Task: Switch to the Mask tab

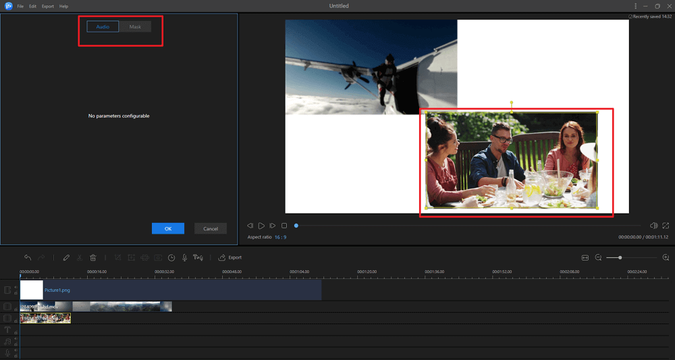Action: (x=135, y=27)
